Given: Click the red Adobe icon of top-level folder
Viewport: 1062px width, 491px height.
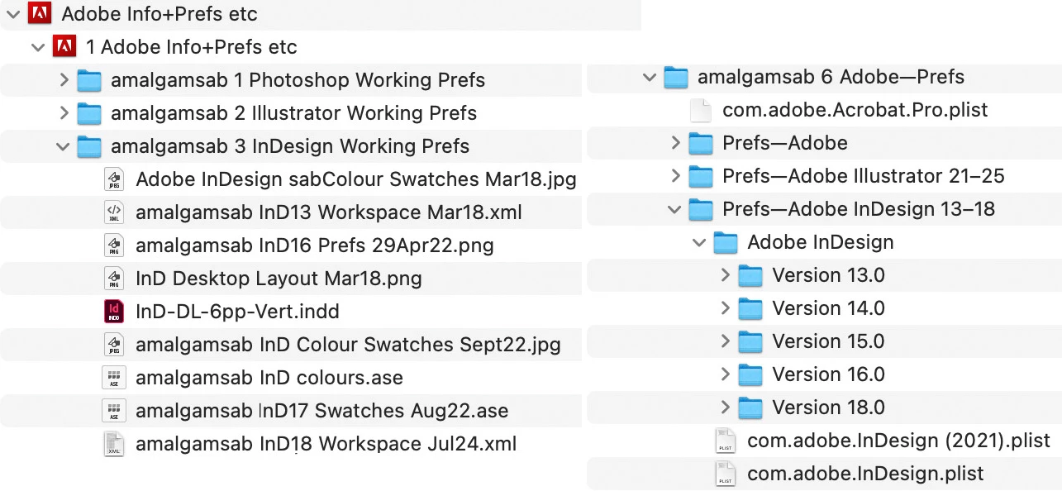Looking at the screenshot, I should coord(40,13).
